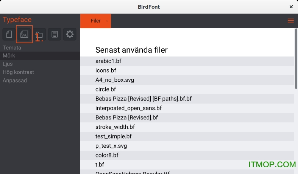This screenshot has height=174, width=298.
Task: Open stroke_width.bf from the list
Action: tap(115, 127)
